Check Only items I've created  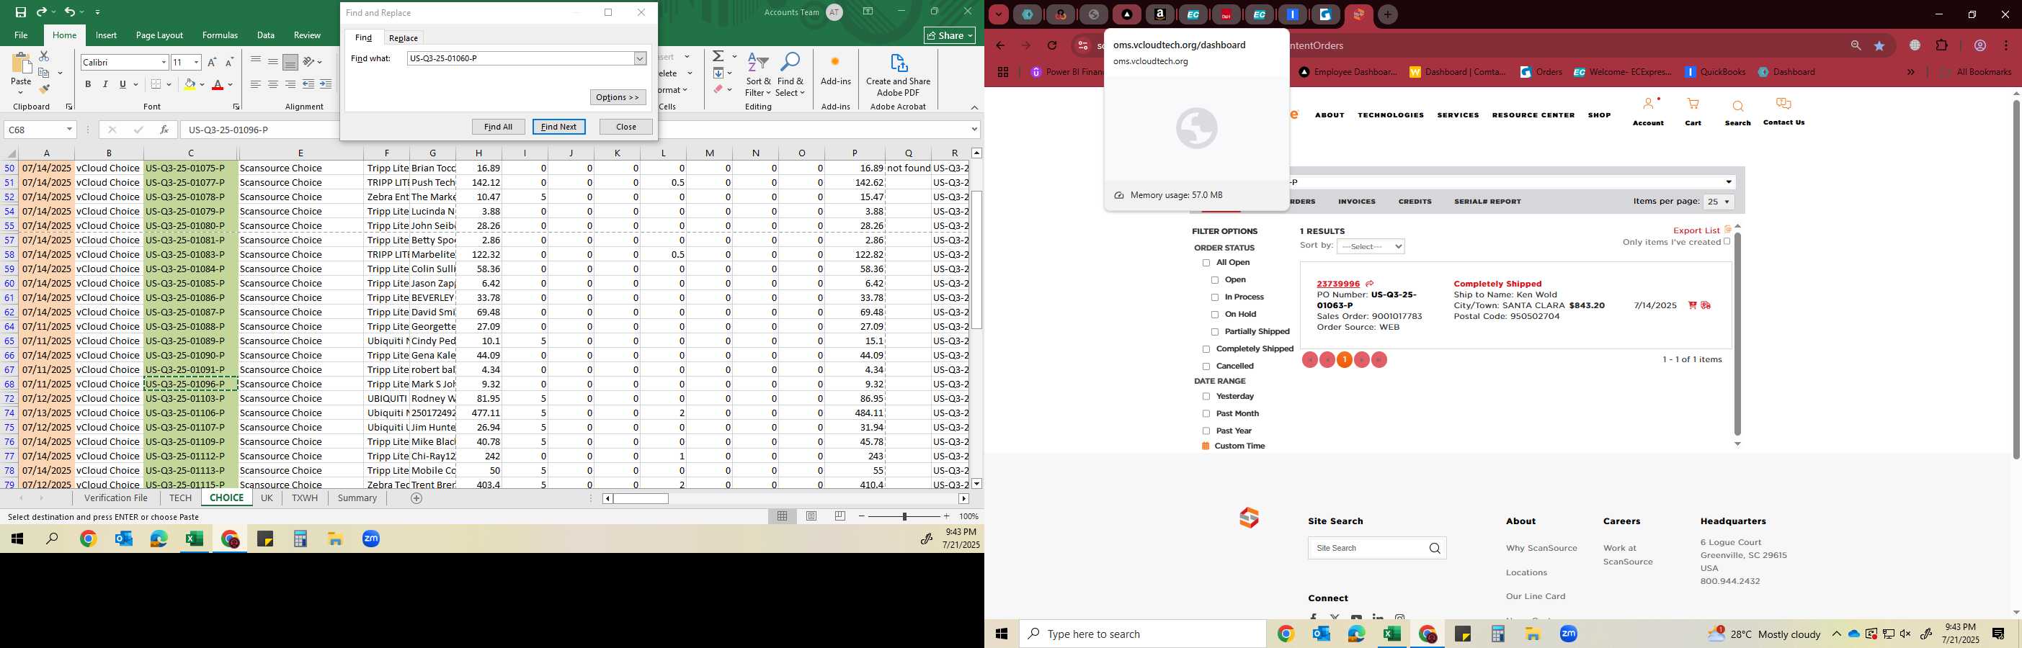pos(1727,243)
